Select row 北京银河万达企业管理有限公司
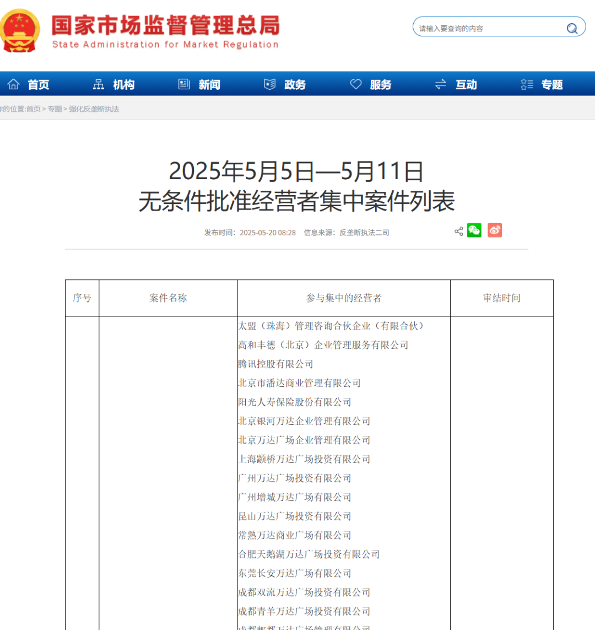Image resolution: width=595 pixels, height=630 pixels. pos(304,421)
